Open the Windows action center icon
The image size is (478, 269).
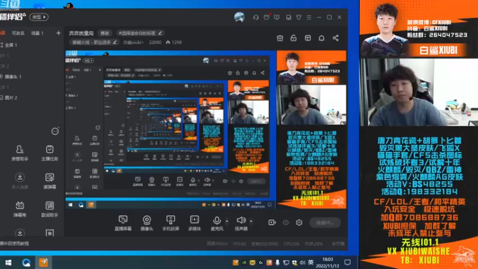348,262
